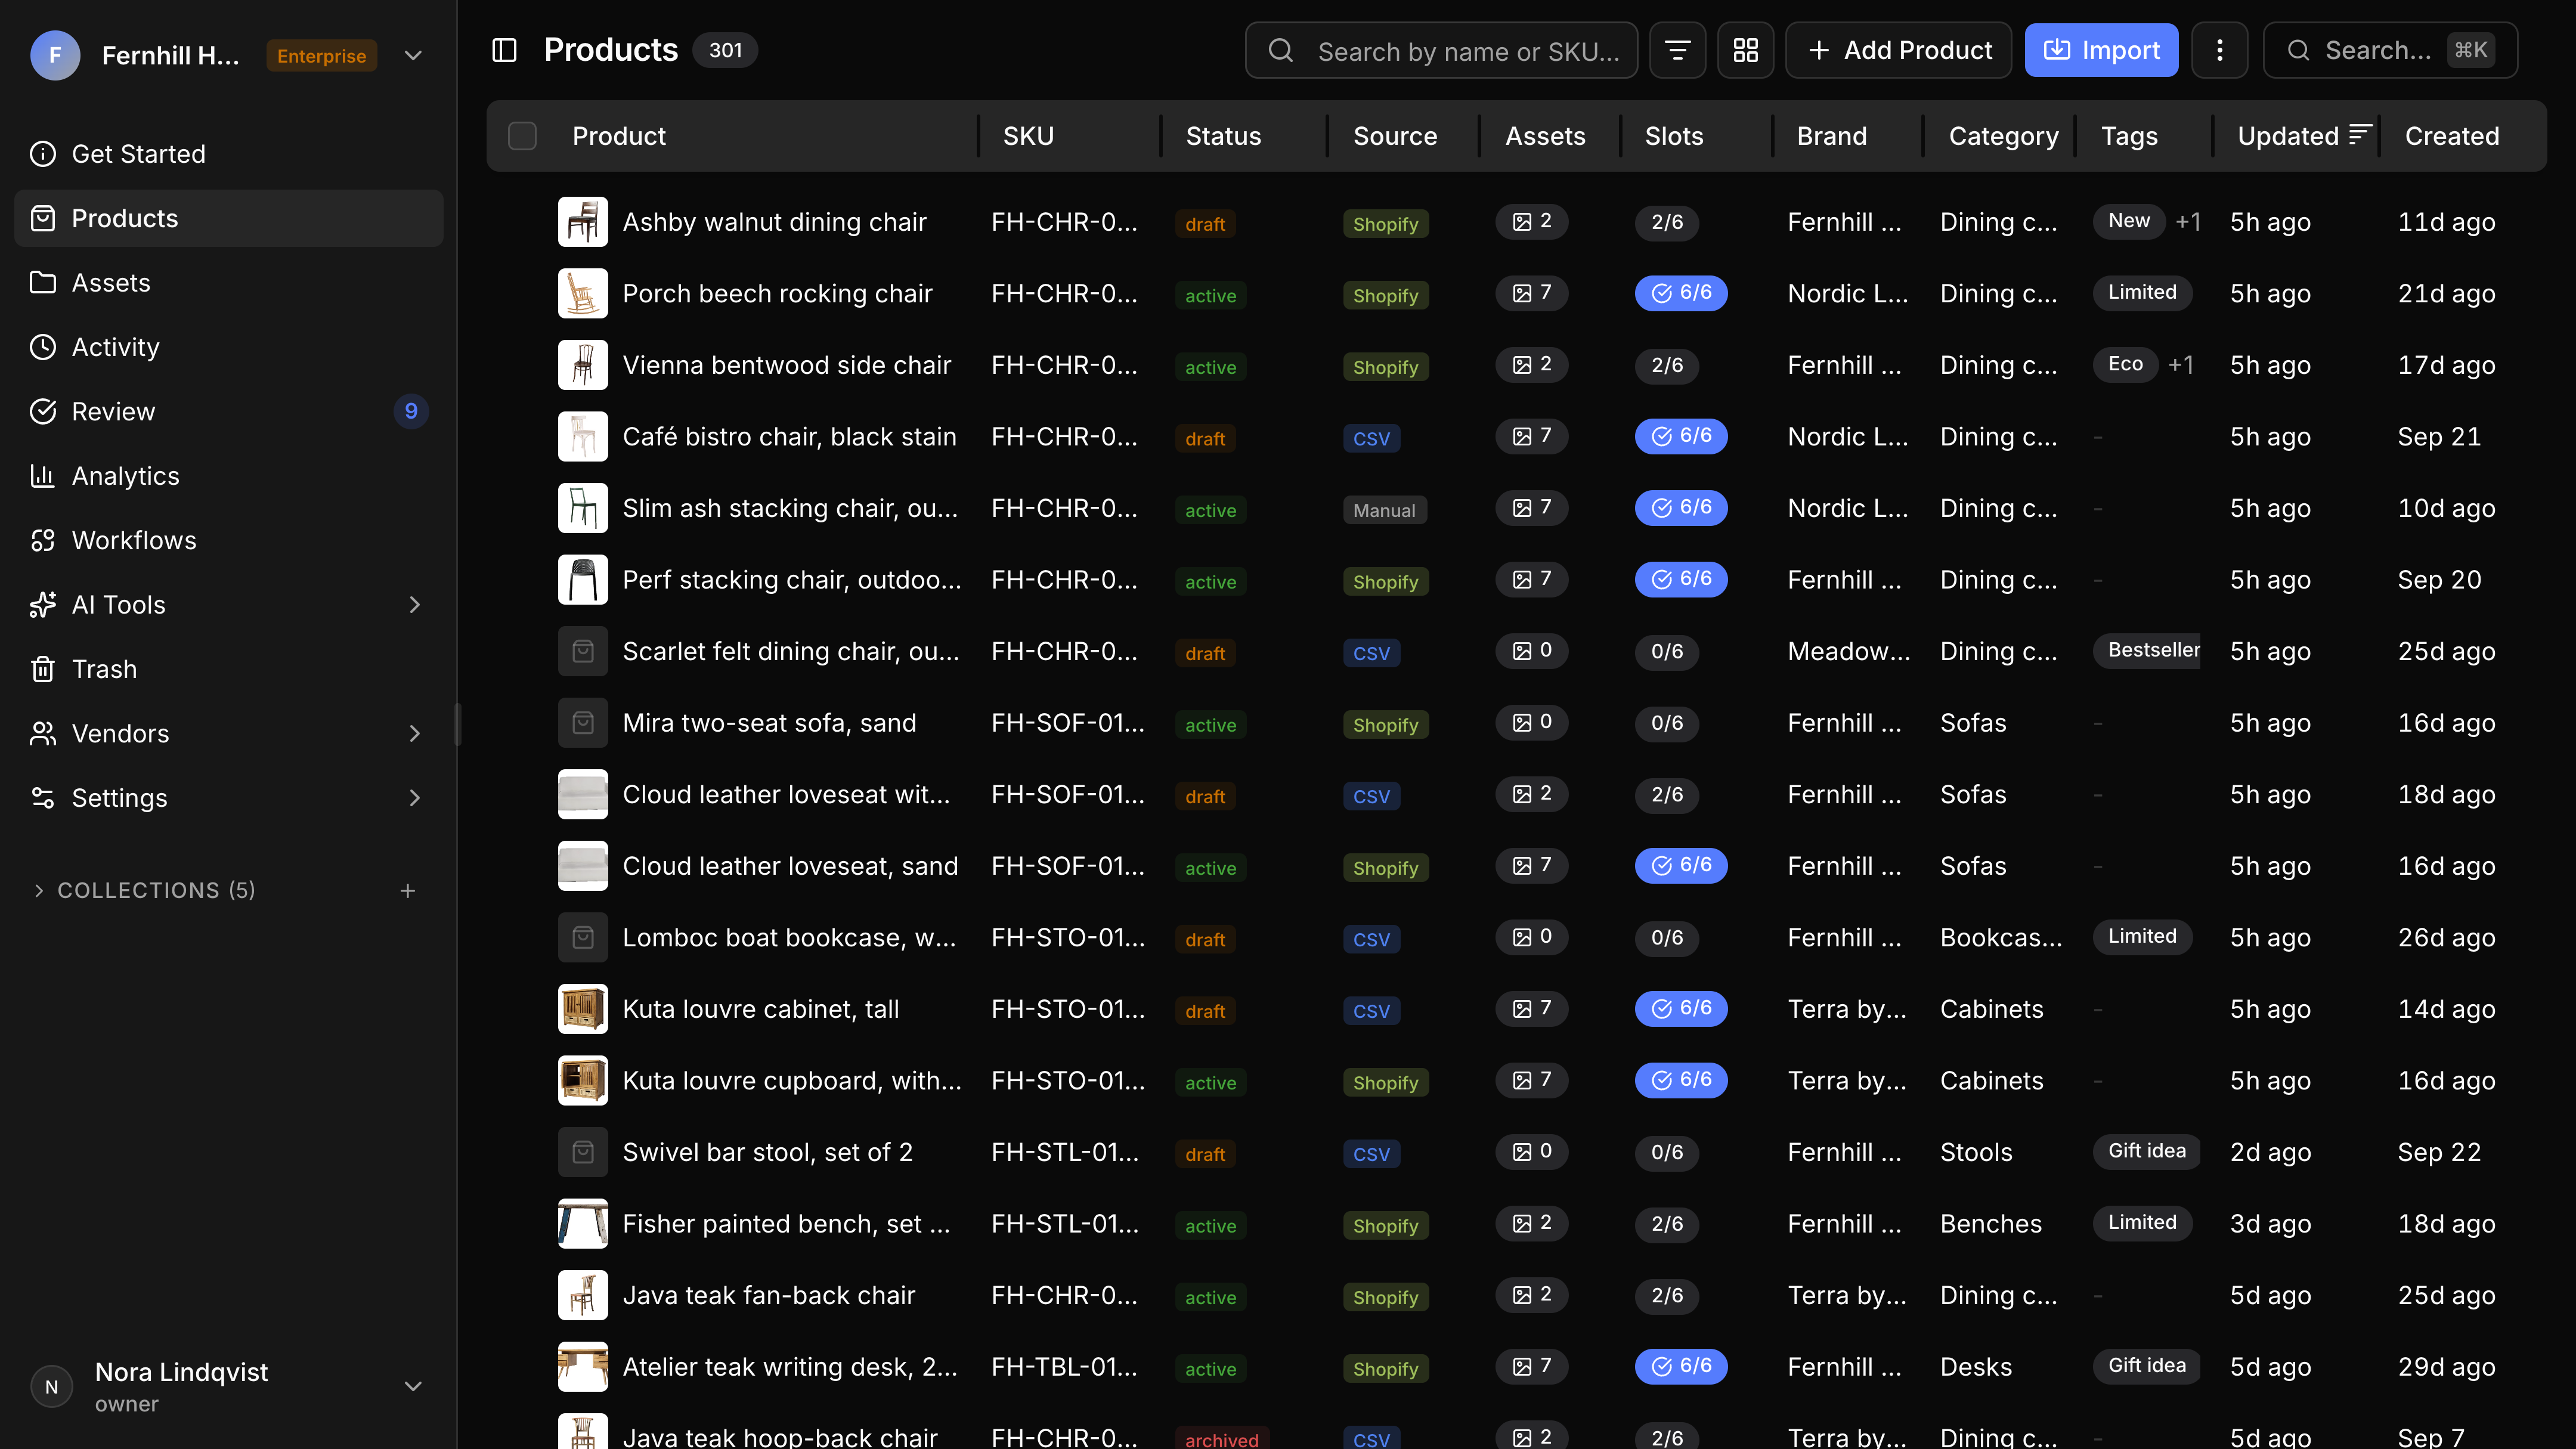This screenshot has width=2576, height=1449.
Task: Focus the Search by name or SKU field
Action: point(1441,50)
